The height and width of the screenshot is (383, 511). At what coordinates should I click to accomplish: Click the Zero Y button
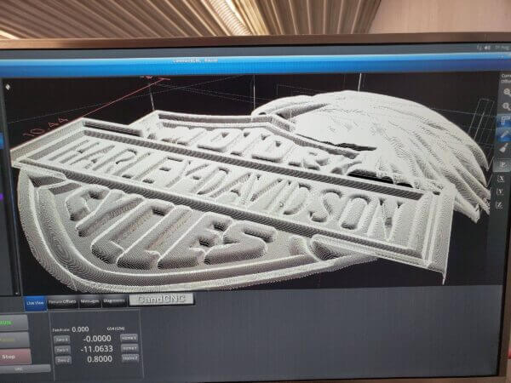[x=62, y=350]
